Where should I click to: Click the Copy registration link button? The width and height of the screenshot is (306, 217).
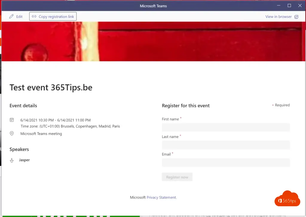tap(53, 16)
